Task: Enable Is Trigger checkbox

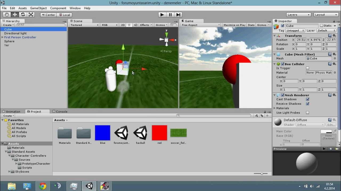Action: [x=308, y=68]
